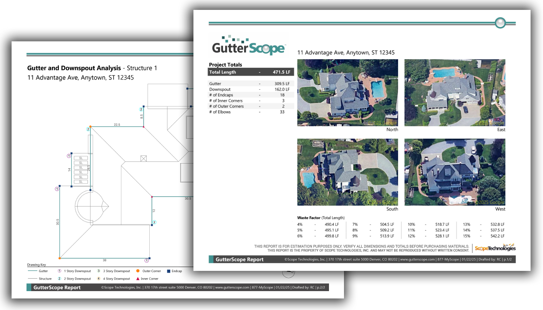Viewport: 543px width, 310px height.
Task: Click the 12% waste value 528.1 LF
Action: point(441,236)
